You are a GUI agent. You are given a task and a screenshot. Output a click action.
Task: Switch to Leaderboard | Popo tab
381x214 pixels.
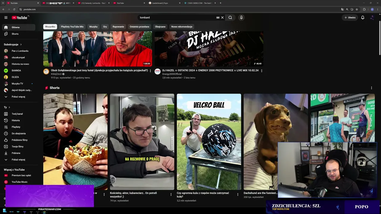coord(164,3)
